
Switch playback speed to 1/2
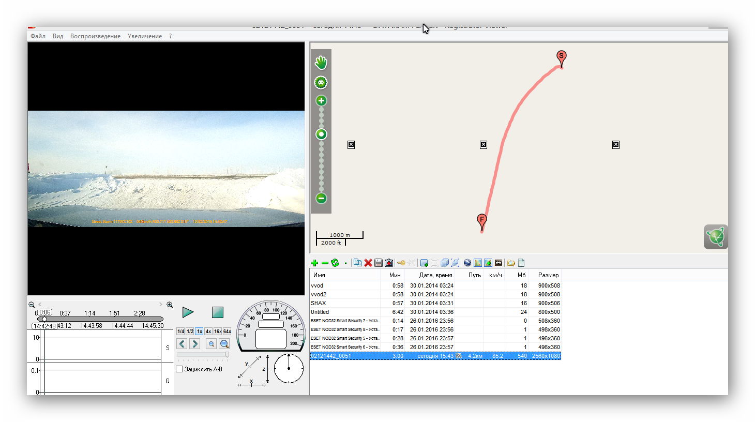click(190, 331)
